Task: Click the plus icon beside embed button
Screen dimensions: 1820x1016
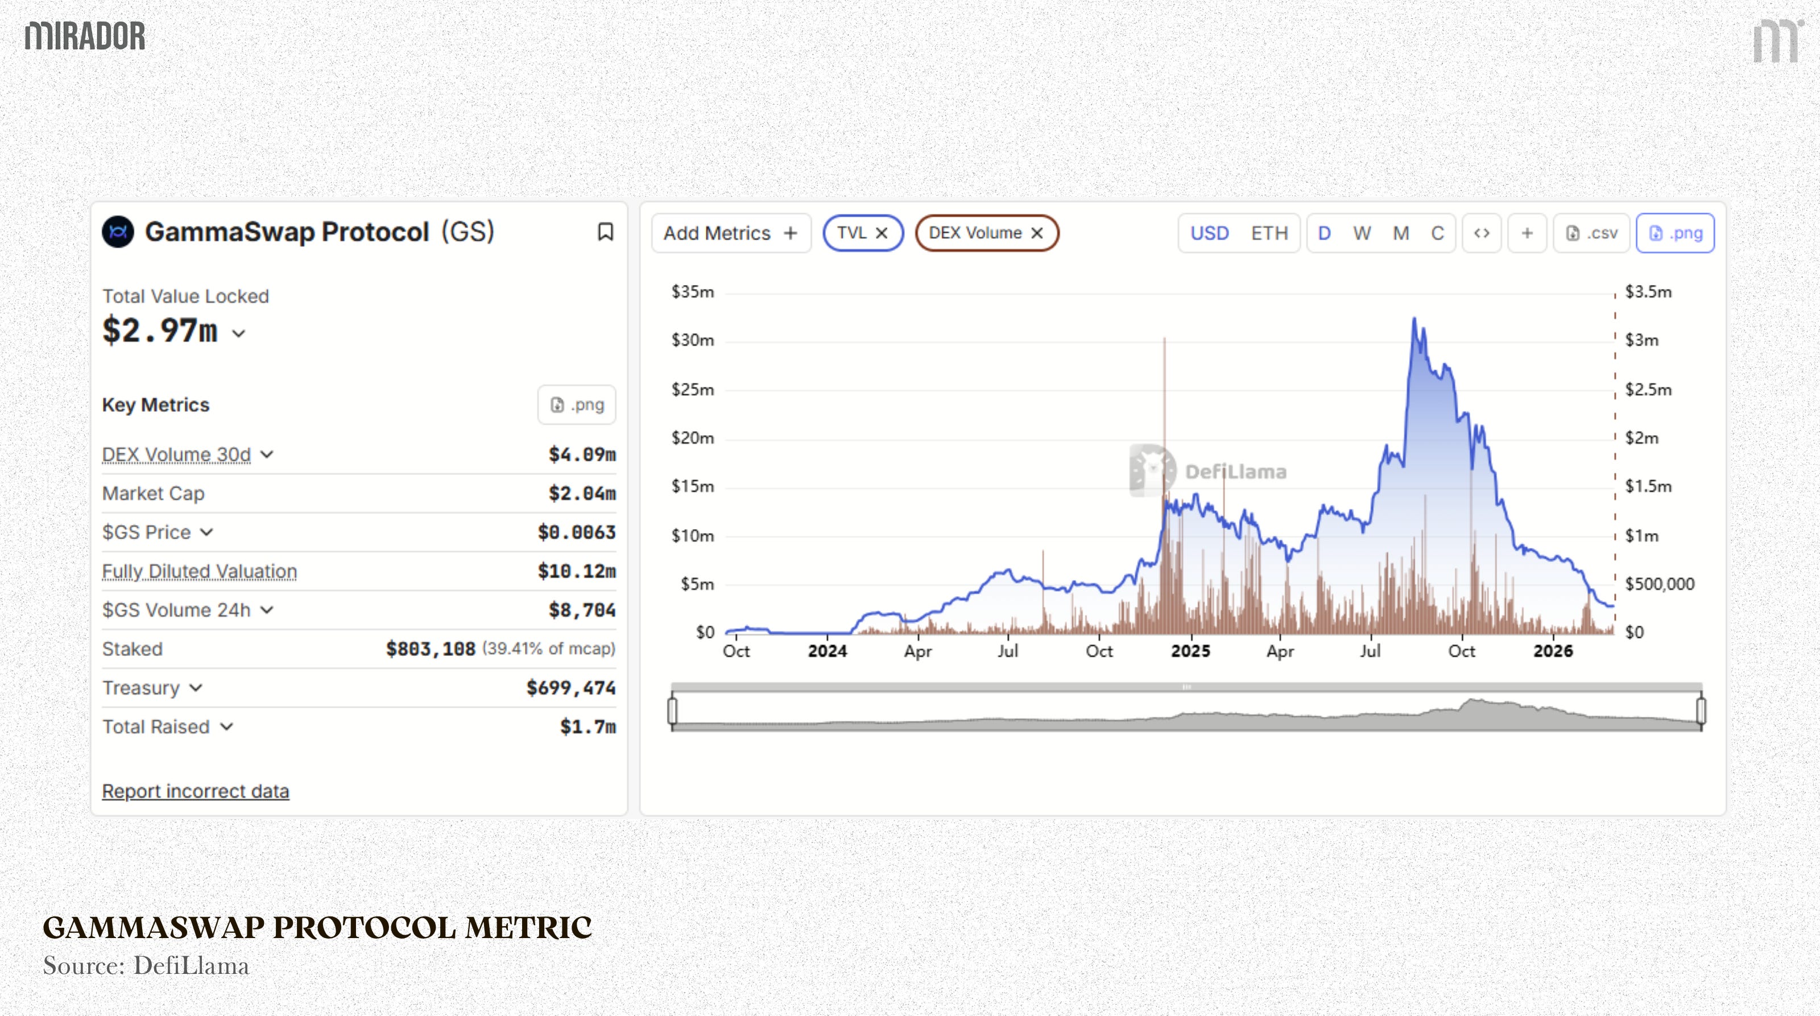Action: [x=1527, y=233]
